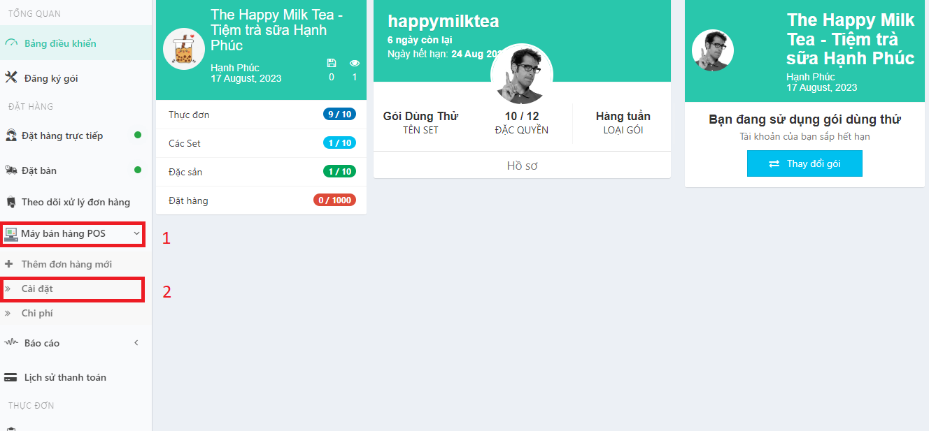Screen dimensions: 929x431
Task: Open Theo dõi xử lý đơn hàng
Action: [x=76, y=202]
